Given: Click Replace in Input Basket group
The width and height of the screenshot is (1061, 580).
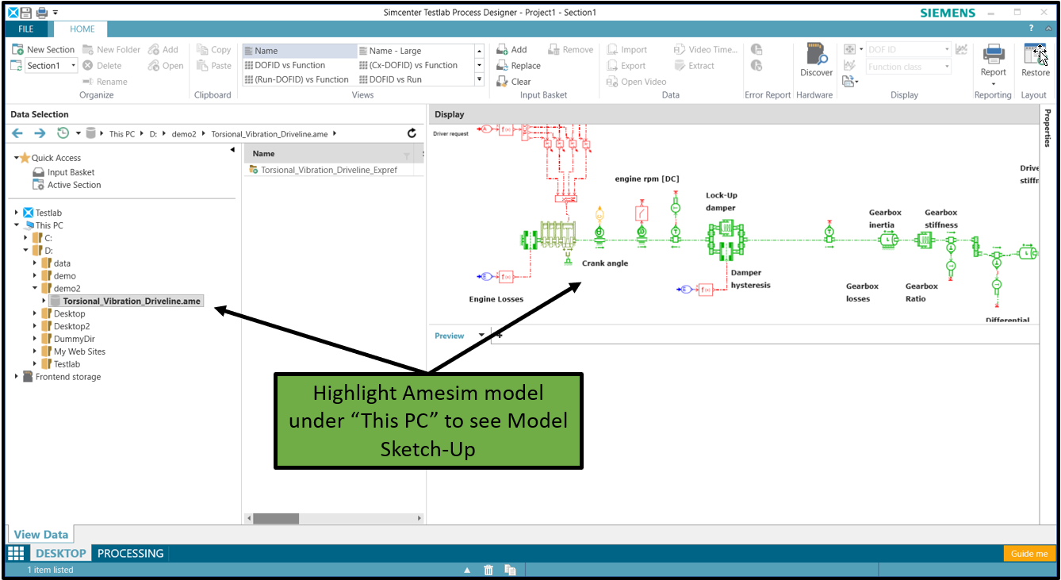Looking at the screenshot, I should point(519,66).
